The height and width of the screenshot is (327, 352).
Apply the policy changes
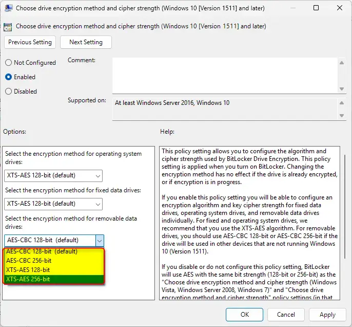tap(327, 315)
